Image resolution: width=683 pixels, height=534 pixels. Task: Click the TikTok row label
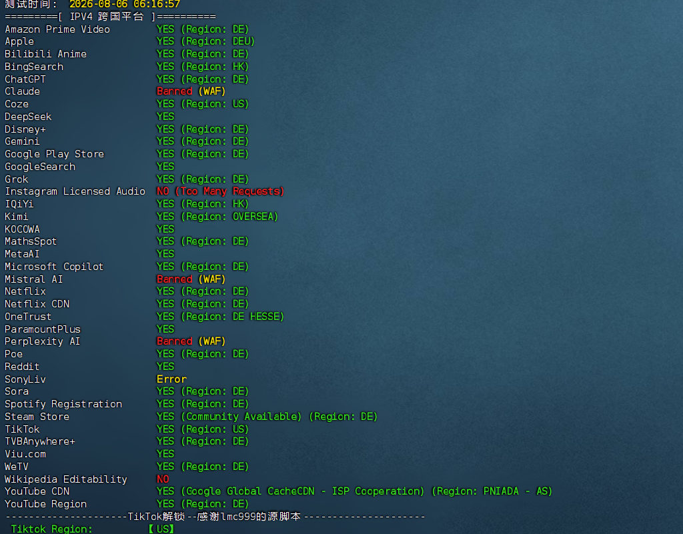pyautogui.click(x=22, y=429)
